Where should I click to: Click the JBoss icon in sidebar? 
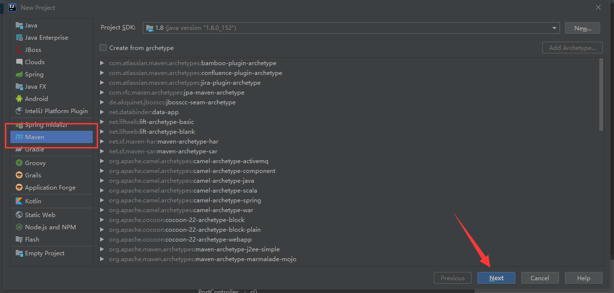19,50
